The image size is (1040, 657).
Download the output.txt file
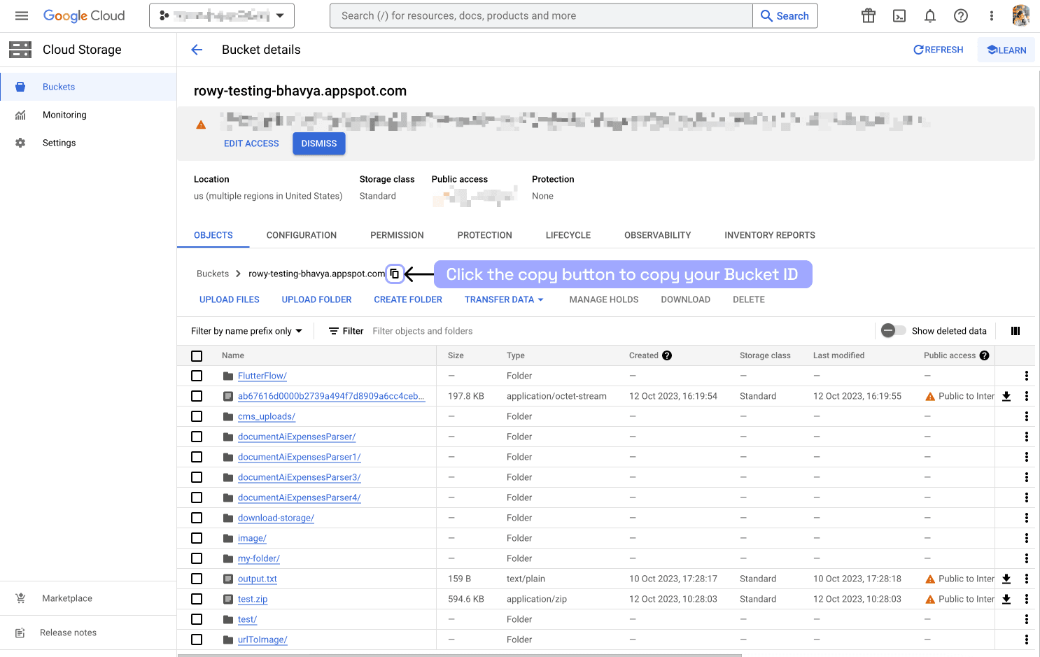pos(1006,579)
